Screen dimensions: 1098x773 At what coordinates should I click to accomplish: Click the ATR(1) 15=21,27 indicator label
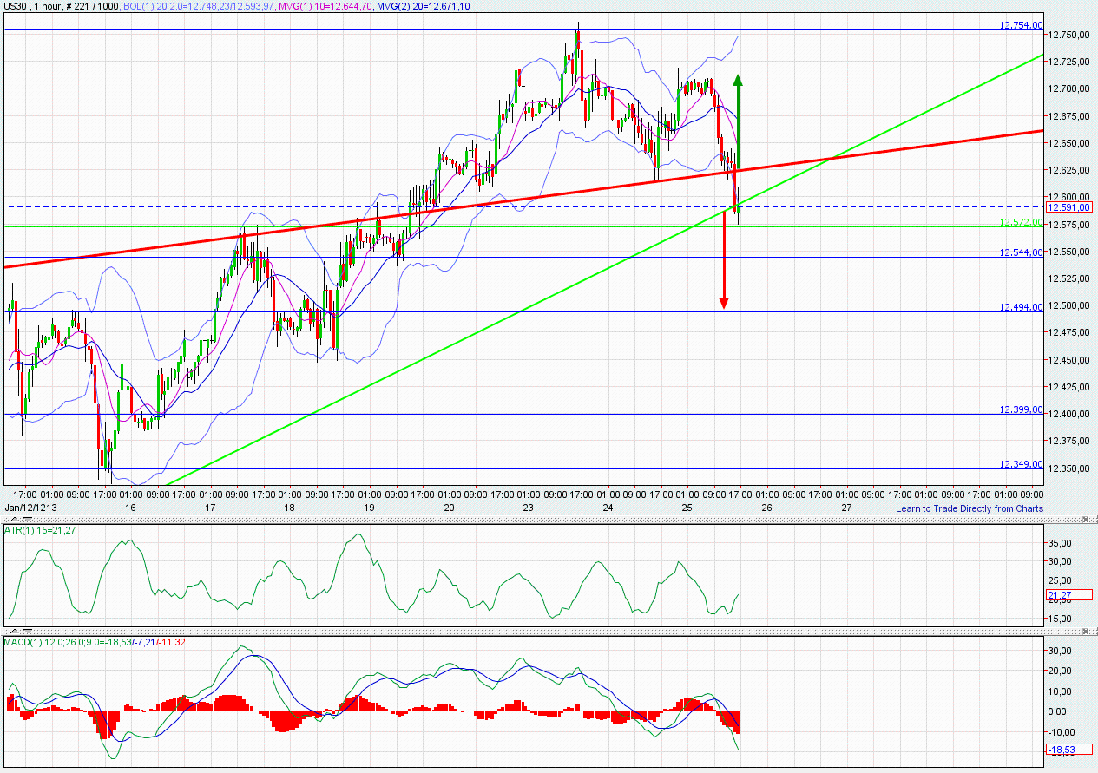coord(40,530)
